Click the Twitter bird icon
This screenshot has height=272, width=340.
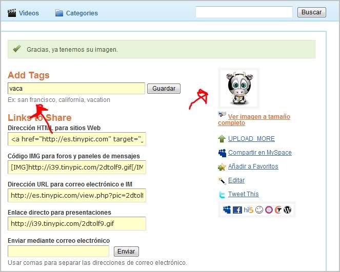coord(222,195)
